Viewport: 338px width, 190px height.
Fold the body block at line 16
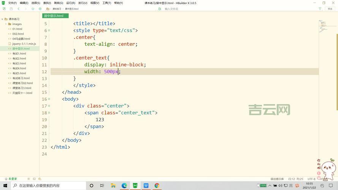coord(49,99)
